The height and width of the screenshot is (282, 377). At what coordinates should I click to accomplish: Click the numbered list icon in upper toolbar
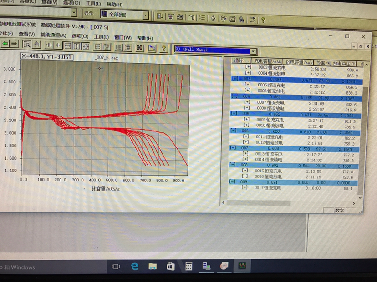pyautogui.click(x=202, y=18)
